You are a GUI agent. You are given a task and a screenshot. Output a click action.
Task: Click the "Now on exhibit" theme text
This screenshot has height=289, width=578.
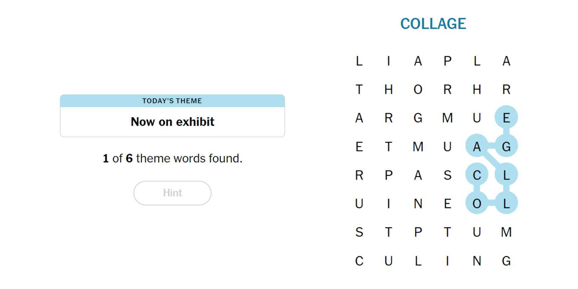(x=172, y=122)
